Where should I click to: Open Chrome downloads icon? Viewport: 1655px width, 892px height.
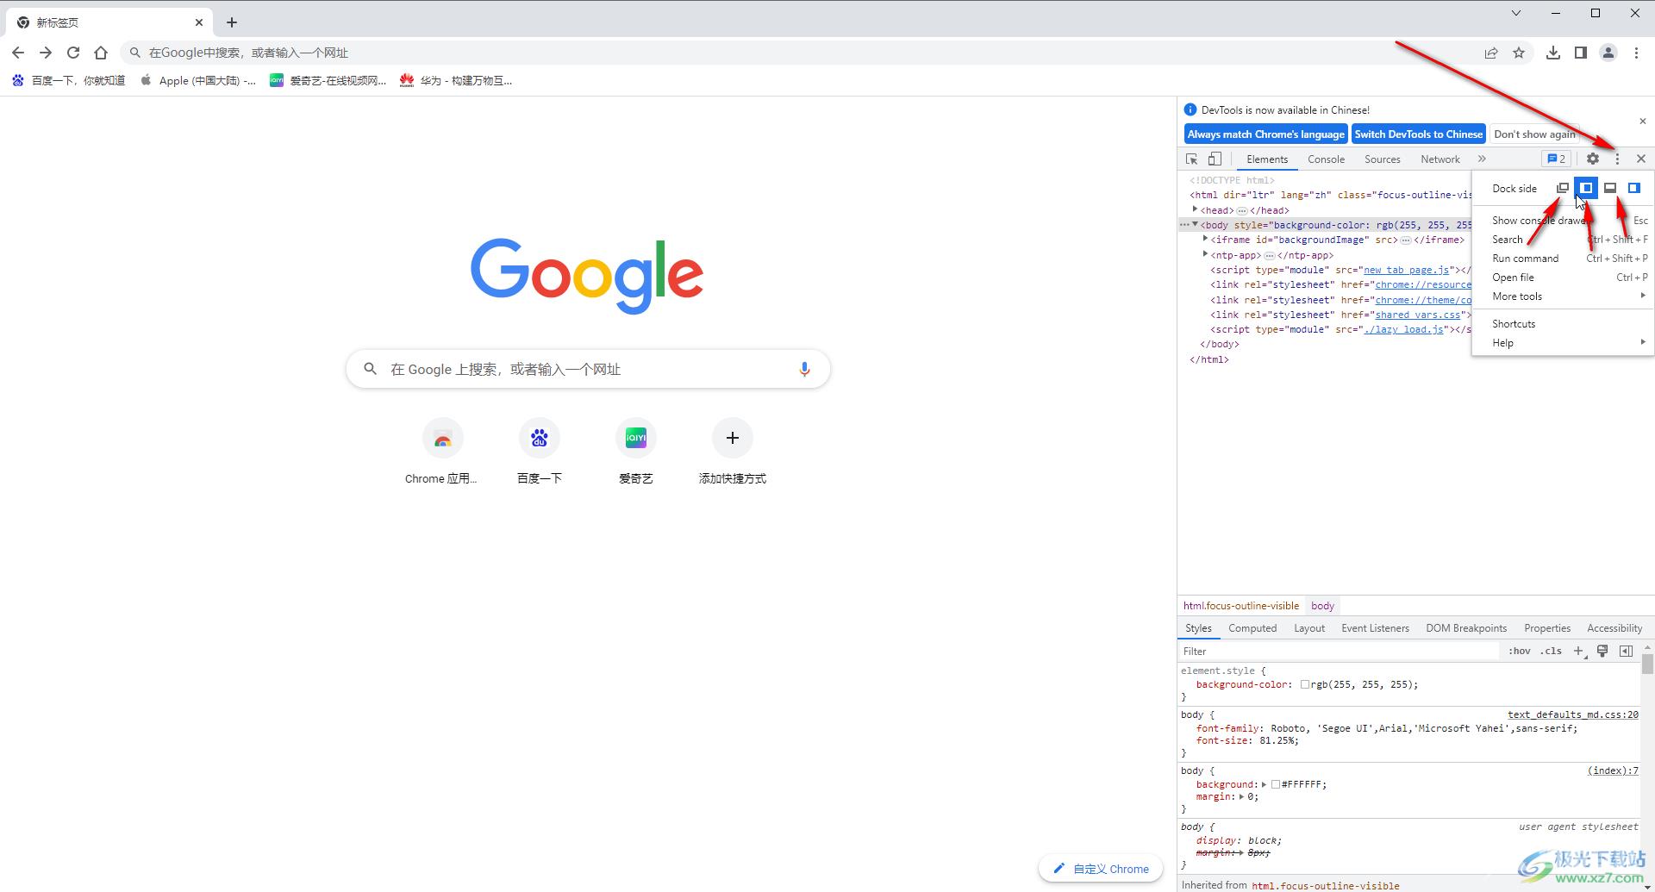click(x=1553, y=53)
